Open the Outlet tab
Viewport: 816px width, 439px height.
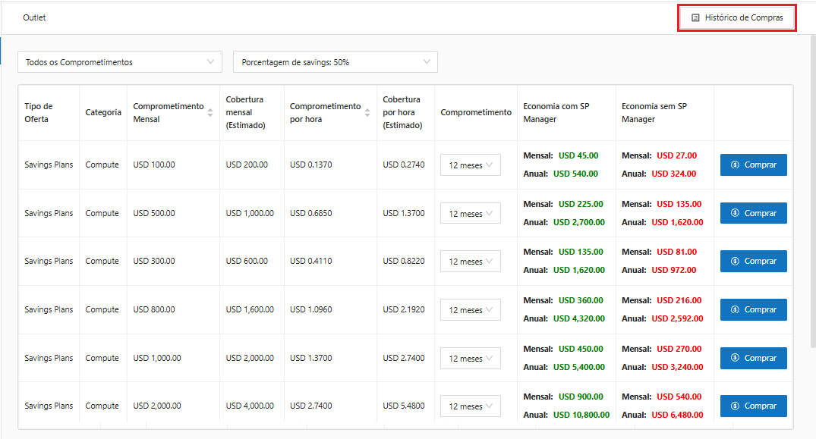point(34,17)
